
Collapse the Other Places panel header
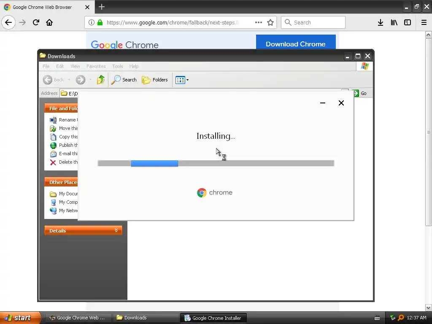[x=61, y=182]
